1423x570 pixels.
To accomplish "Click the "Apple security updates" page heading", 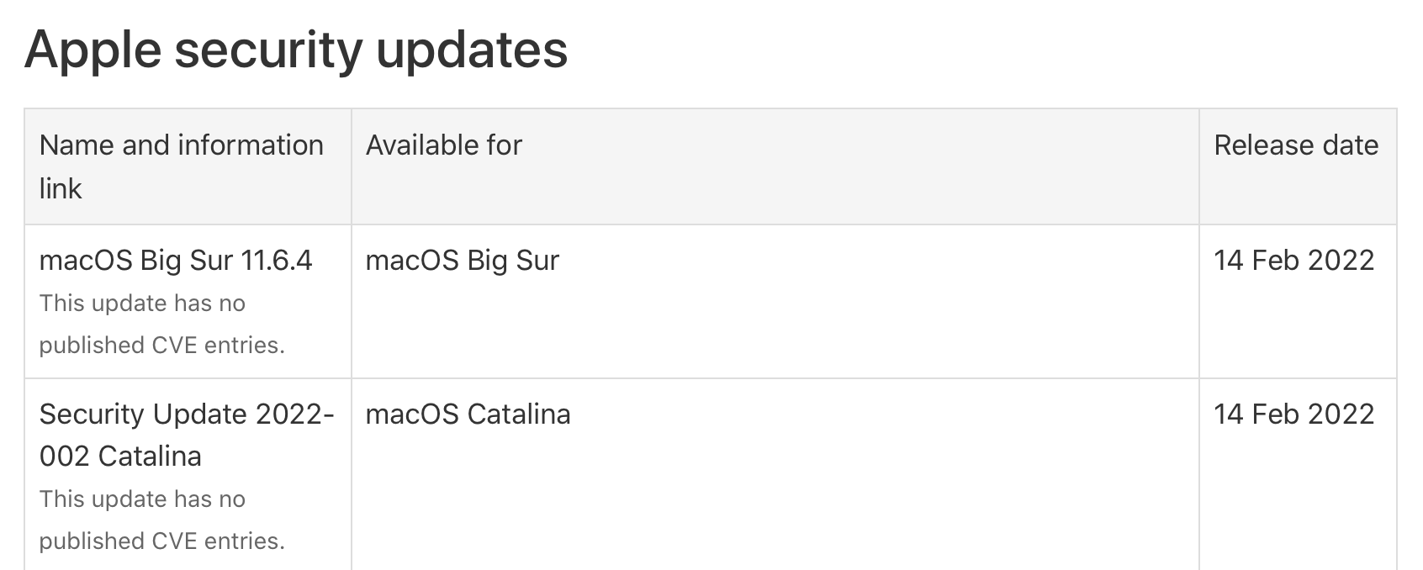I will (296, 50).
